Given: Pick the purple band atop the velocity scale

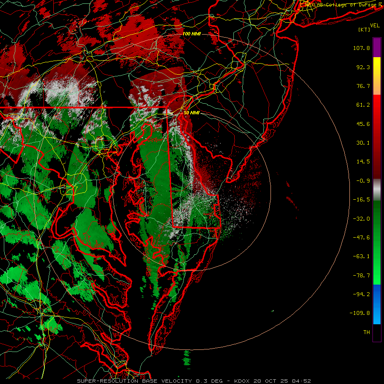Looking at the screenshot, I should 377,47.
